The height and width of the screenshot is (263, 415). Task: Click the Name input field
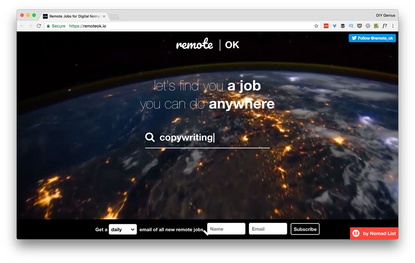click(226, 229)
